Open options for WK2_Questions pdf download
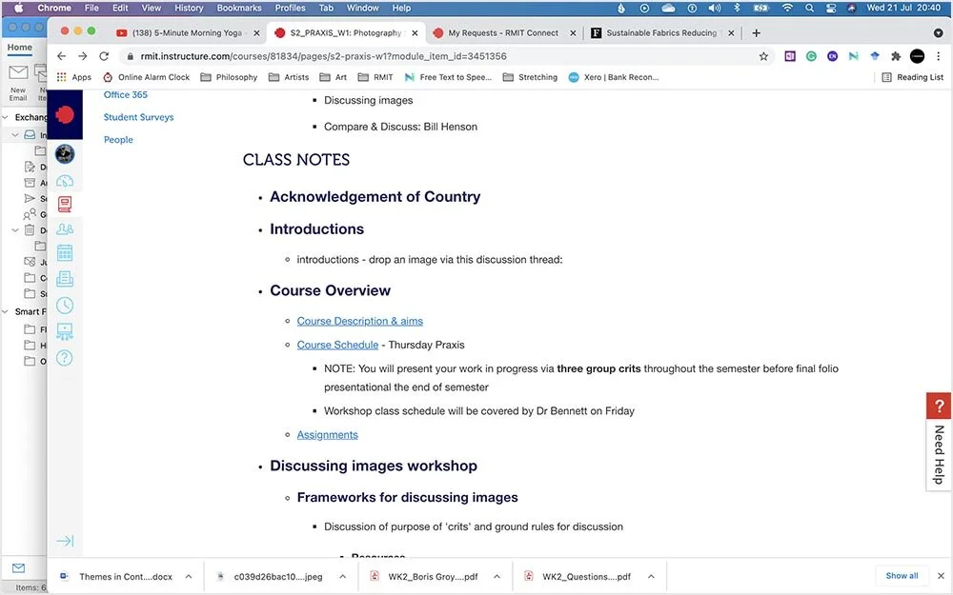Image resolution: width=953 pixels, height=595 pixels. (651, 577)
